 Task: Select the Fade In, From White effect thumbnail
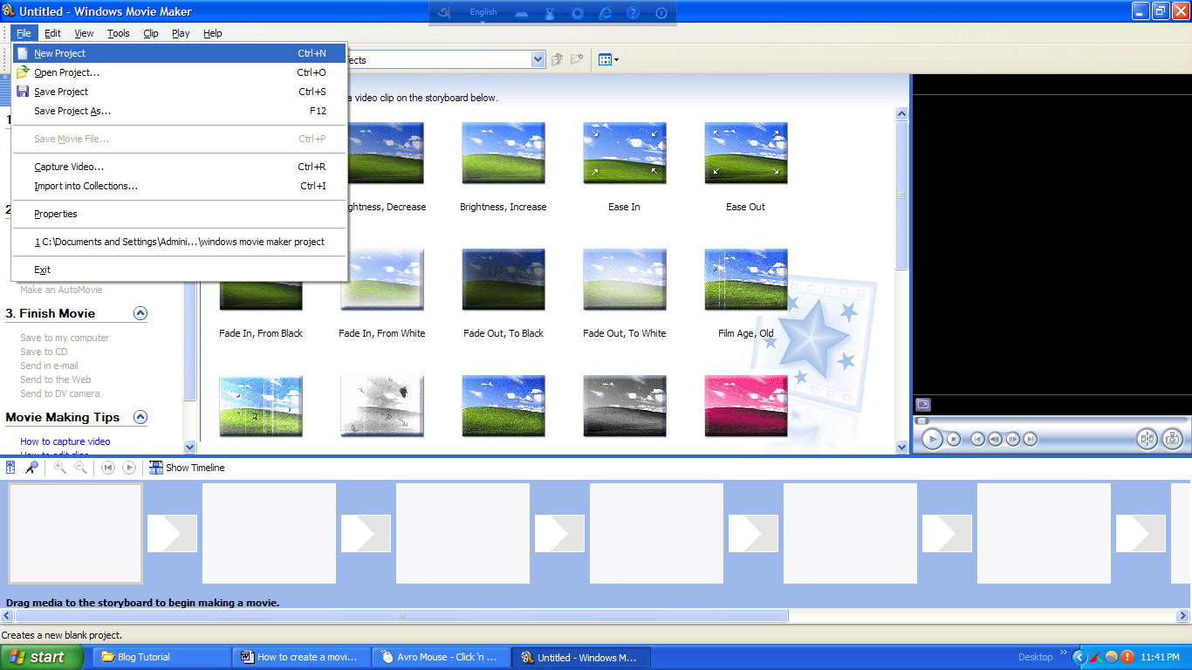(381, 279)
